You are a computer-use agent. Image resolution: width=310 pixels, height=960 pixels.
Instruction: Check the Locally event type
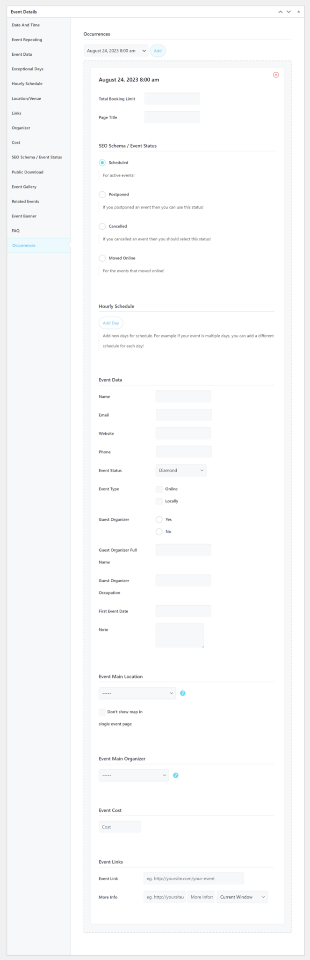click(159, 501)
